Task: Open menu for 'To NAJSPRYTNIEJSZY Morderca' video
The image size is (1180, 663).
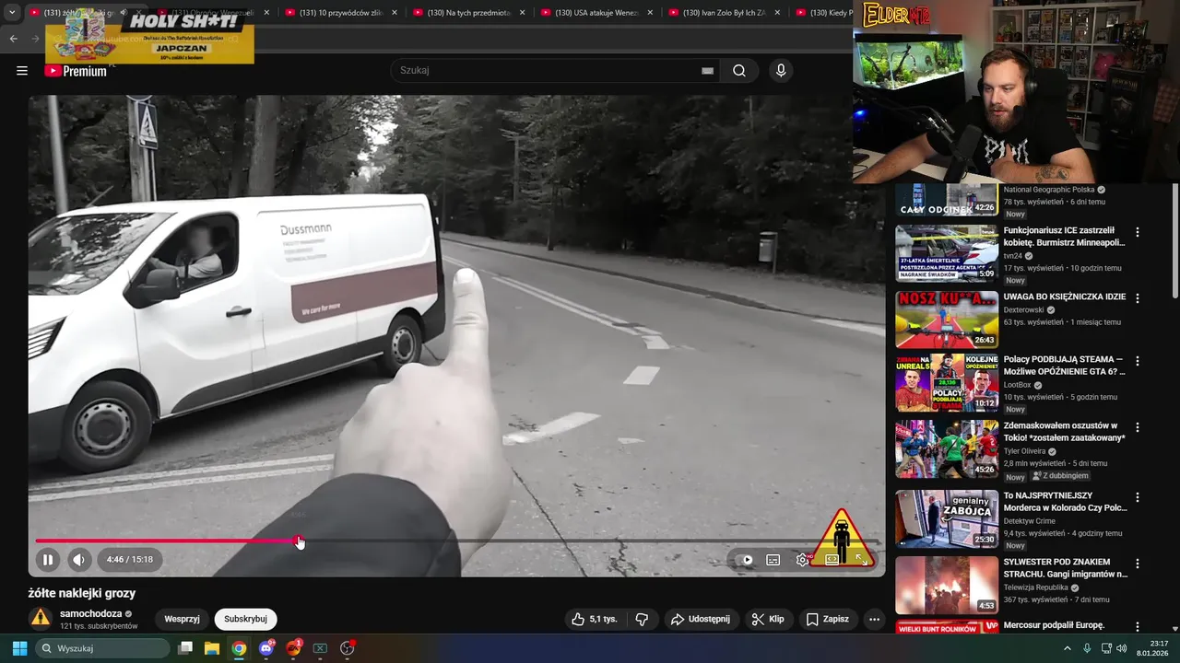Action: point(1138,497)
